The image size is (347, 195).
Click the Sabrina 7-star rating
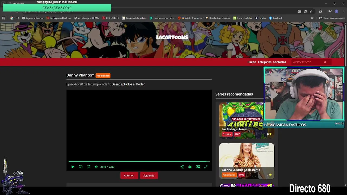click(269, 175)
